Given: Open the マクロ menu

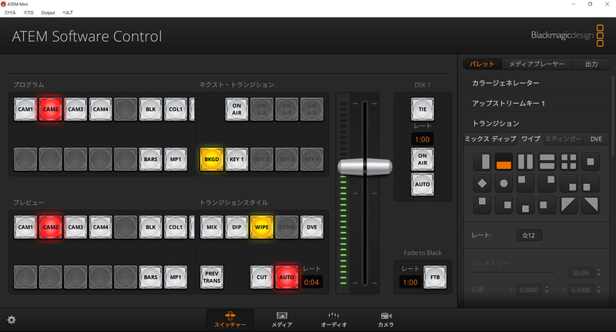Looking at the screenshot, I should coord(28,12).
